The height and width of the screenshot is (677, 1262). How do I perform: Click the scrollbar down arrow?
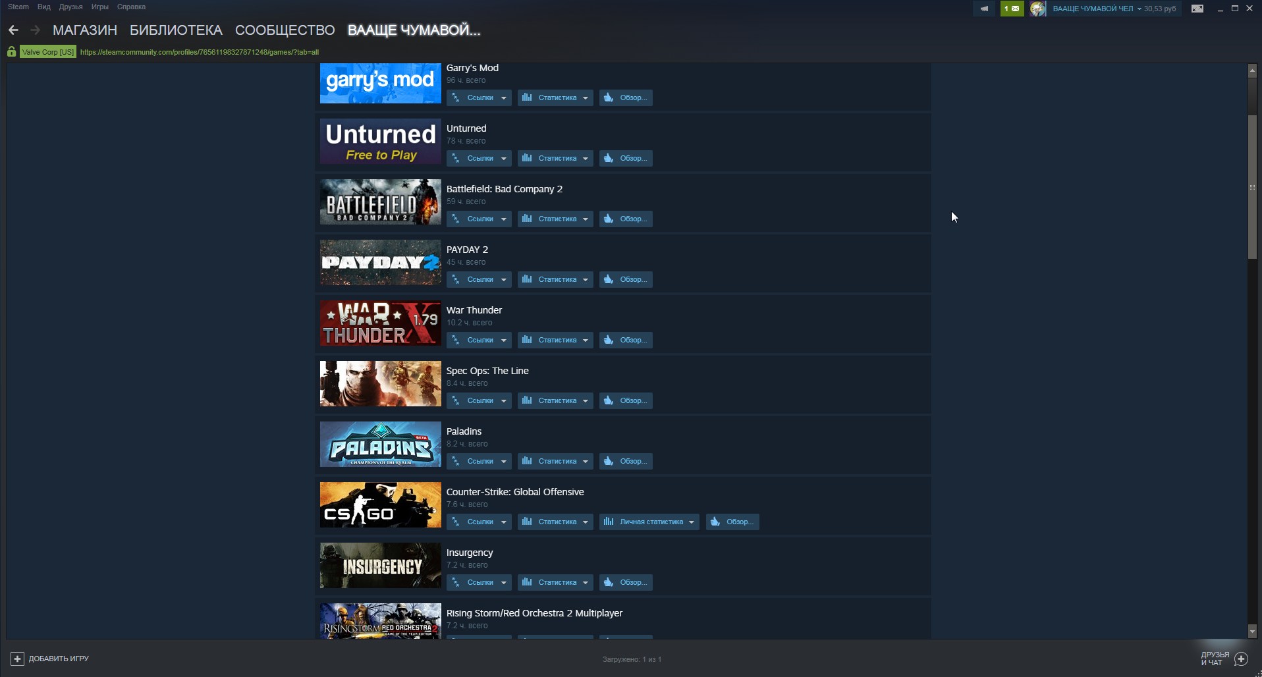[1252, 632]
